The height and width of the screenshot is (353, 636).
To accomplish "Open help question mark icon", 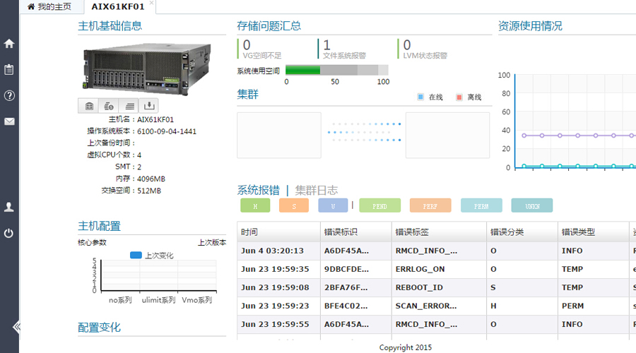I will pyautogui.click(x=9, y=95).
